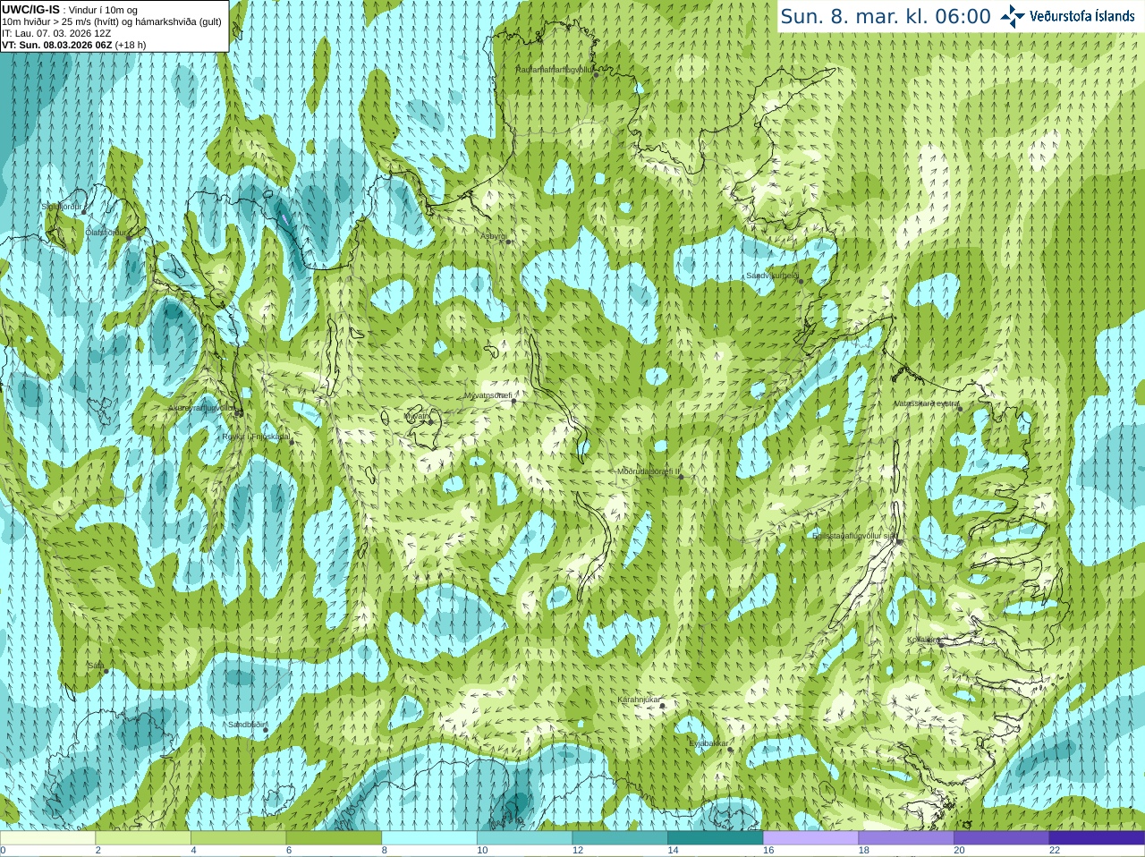
Task: Click the above 22 m/s dark indigo swatch
Action: [1097, 838]
